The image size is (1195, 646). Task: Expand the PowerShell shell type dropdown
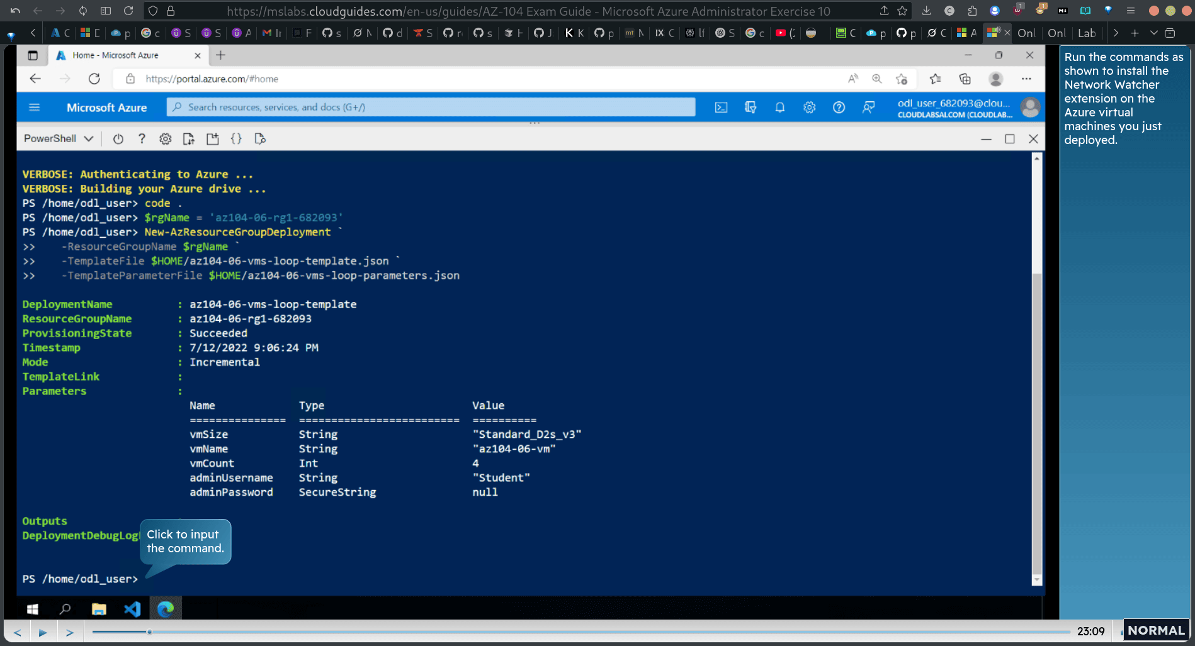pos(59,139)
